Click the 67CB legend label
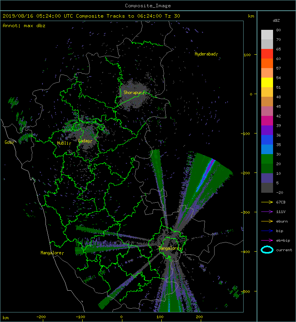This screenshot has height=322, width=296. click(x=281, y=202)
